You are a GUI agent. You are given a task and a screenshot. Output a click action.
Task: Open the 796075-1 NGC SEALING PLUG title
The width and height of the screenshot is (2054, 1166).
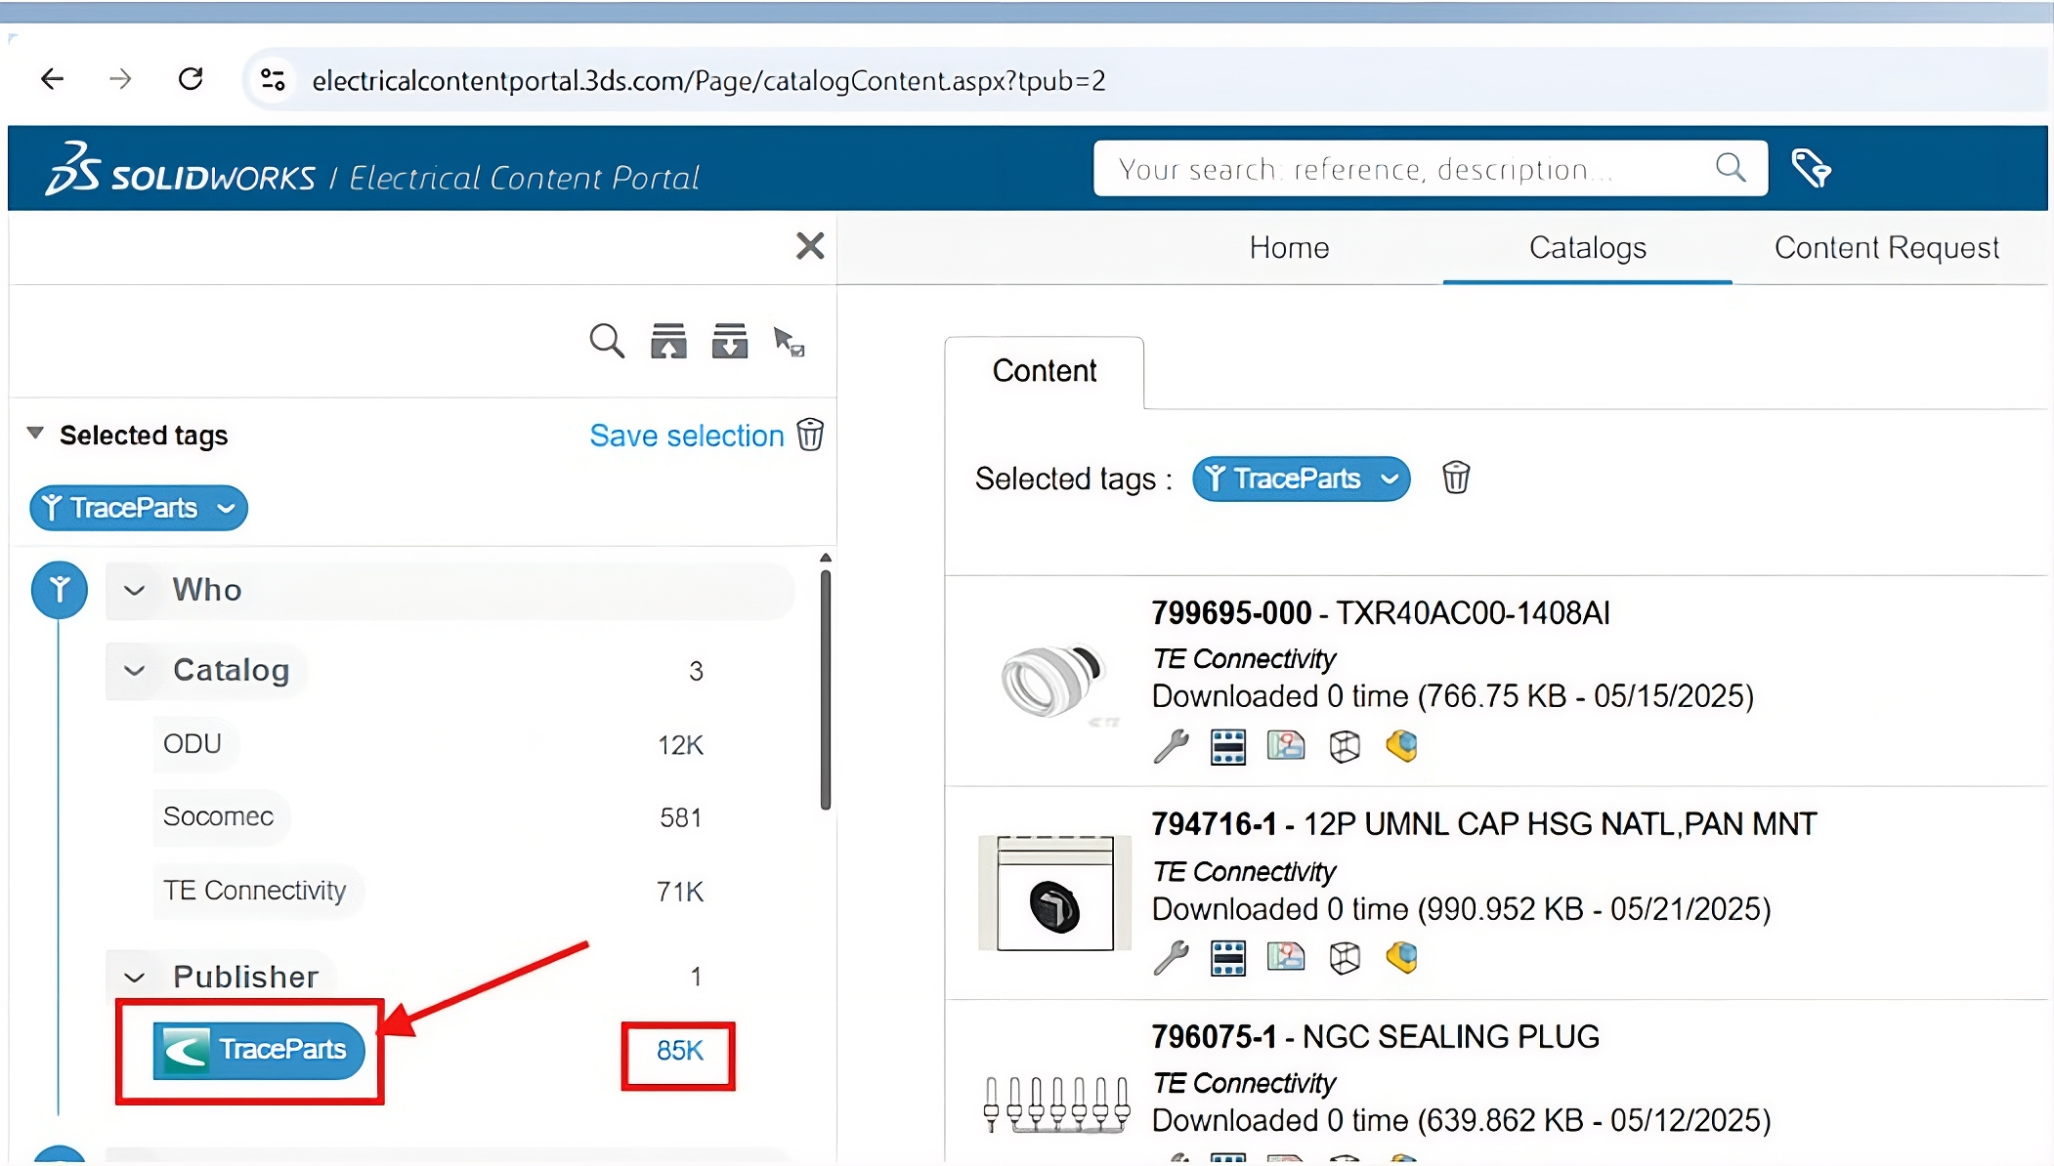coord(1376,1036)
